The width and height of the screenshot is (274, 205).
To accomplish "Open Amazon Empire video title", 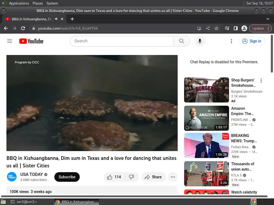I will (242, 111).
